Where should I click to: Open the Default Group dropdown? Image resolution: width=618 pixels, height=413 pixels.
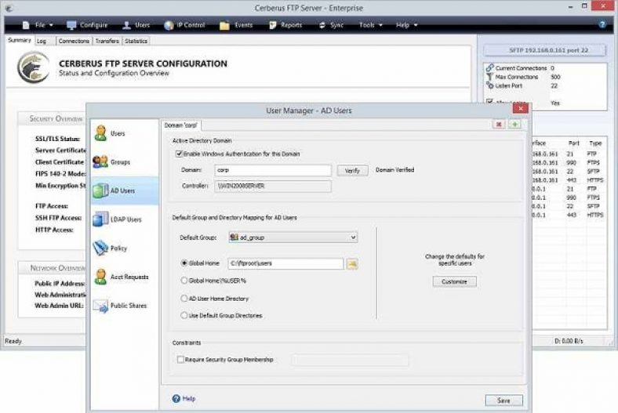[293, 237]
